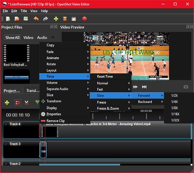Expand the Normal speed submenu
The image size is (194, 173).
(x=110, y=83)
